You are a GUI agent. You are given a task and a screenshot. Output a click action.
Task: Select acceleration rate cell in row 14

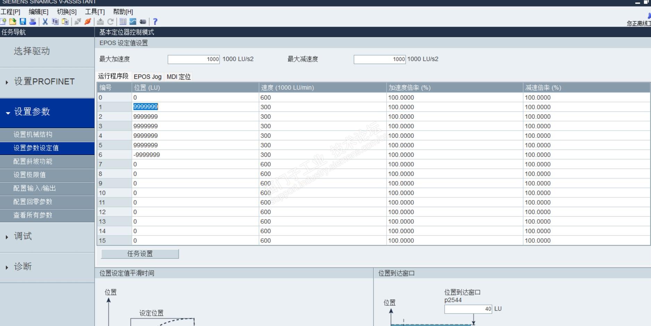click(x=455, y=231)
